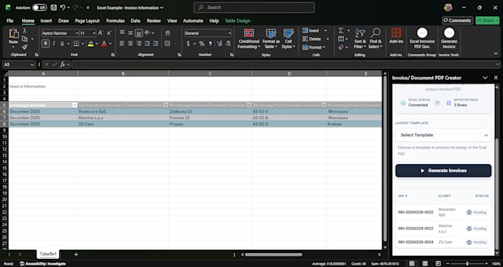Toggle Underline formatting

62,44
